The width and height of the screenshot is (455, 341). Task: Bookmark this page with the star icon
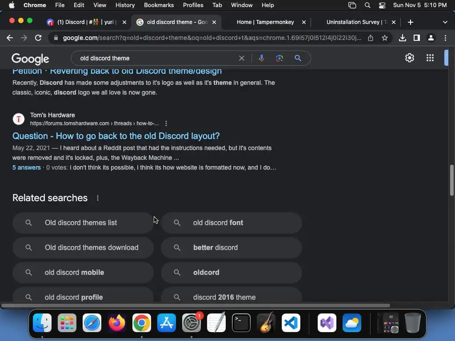385,38
